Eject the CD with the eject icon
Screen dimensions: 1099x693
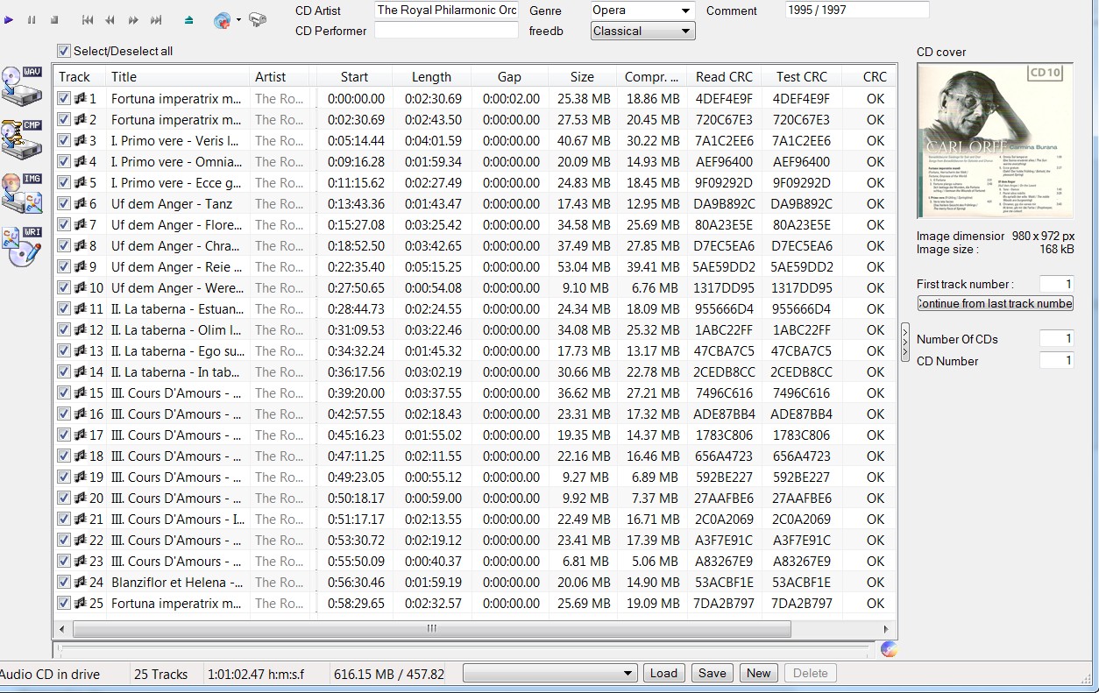coord(189,19)
